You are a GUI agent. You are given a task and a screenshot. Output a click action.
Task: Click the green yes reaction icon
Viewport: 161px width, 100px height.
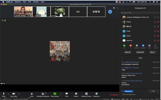(x=124, y=46)
